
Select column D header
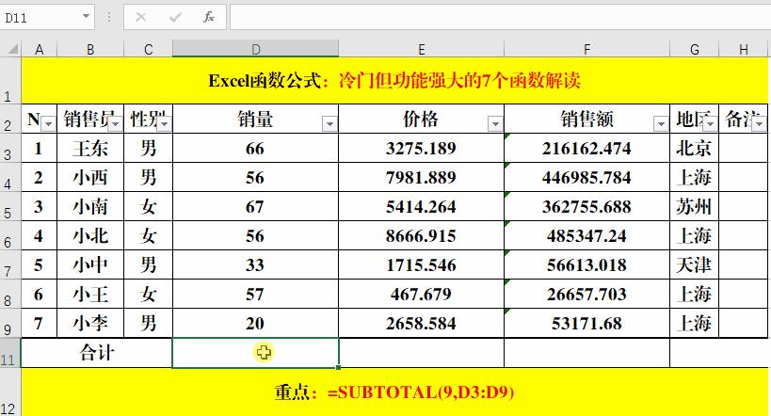tap(256, 49)
